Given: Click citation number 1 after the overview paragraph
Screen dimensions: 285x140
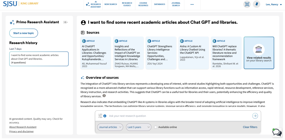Looking at the screenshot, I should 104,96.
